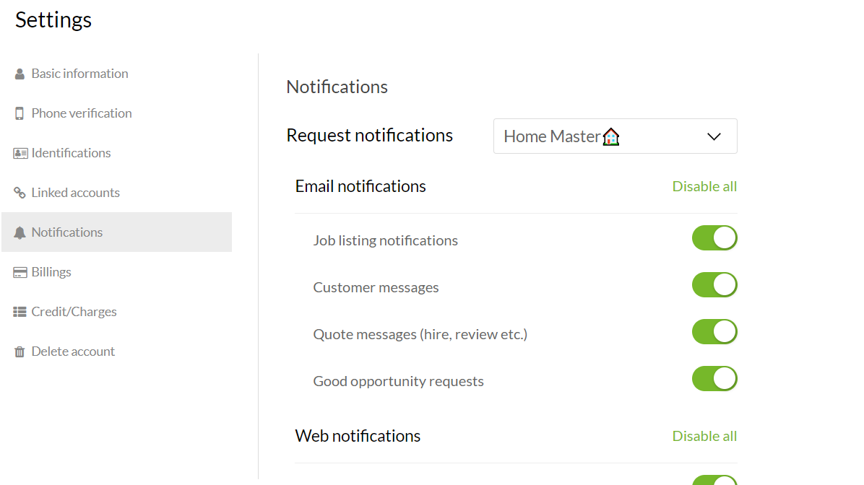Turn off Job listing notifications toggle
864x485 pixels.
(714, 237)
